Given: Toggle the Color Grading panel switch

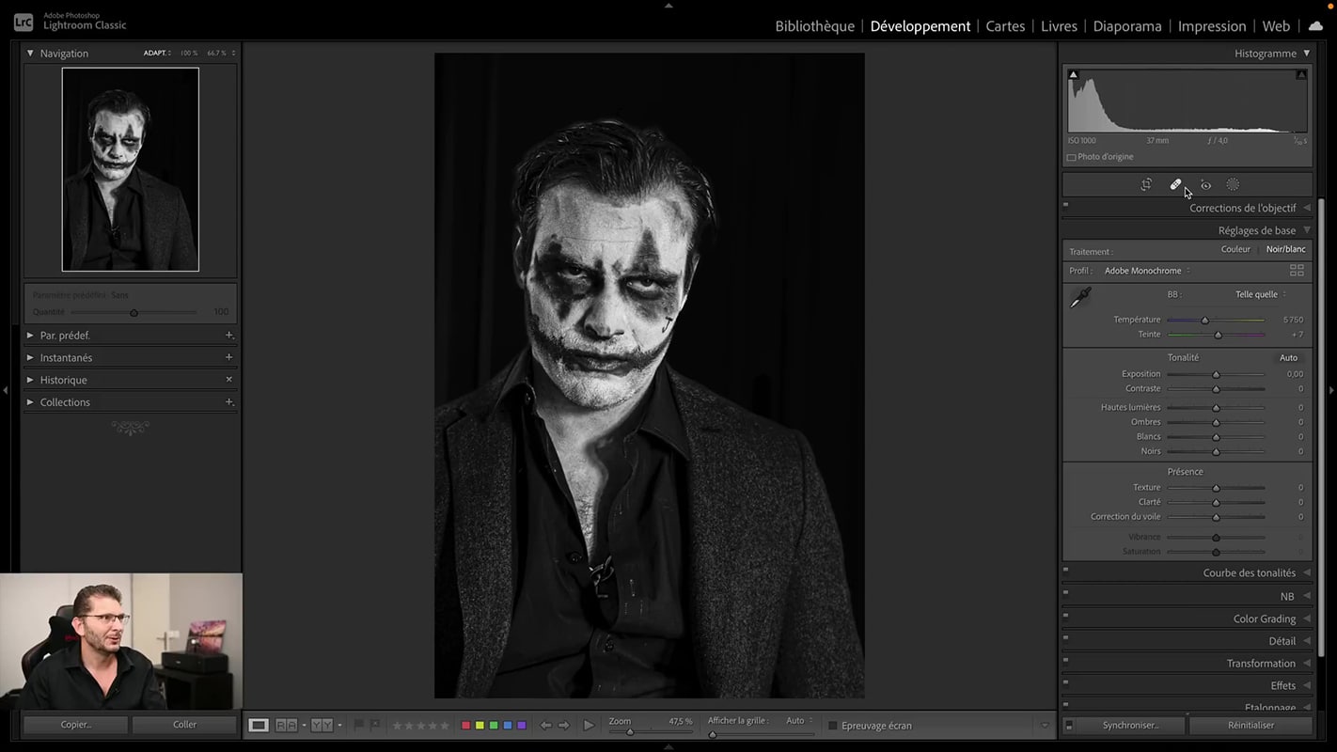Looking at the screenshot, I should click(1065, 615).
